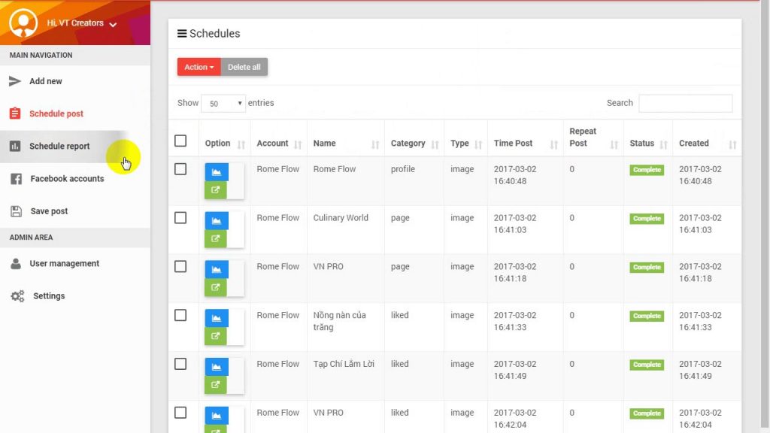Click inside the Search input field
Viewport: 770px width, 433px height.
pyautogui.click(x=685, y=103)
